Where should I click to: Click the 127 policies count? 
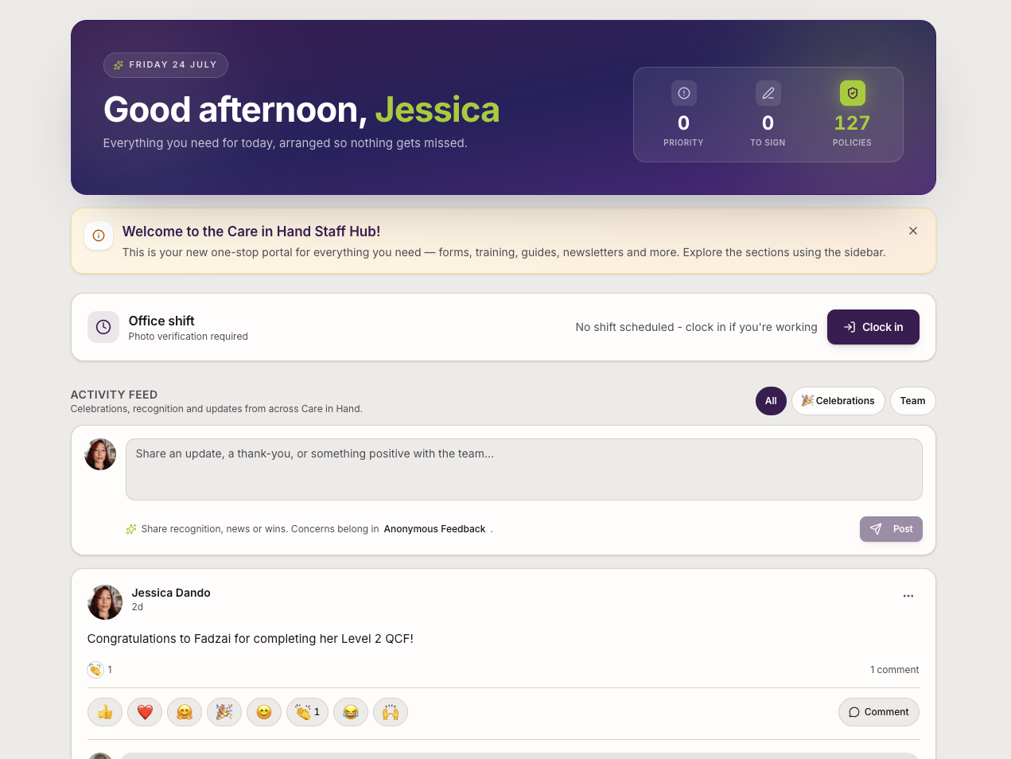click(852, 123)
